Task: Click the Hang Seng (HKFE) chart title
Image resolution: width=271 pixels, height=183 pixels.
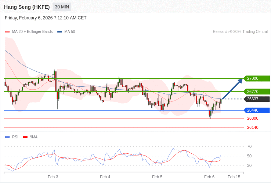Action: point(27,7)
